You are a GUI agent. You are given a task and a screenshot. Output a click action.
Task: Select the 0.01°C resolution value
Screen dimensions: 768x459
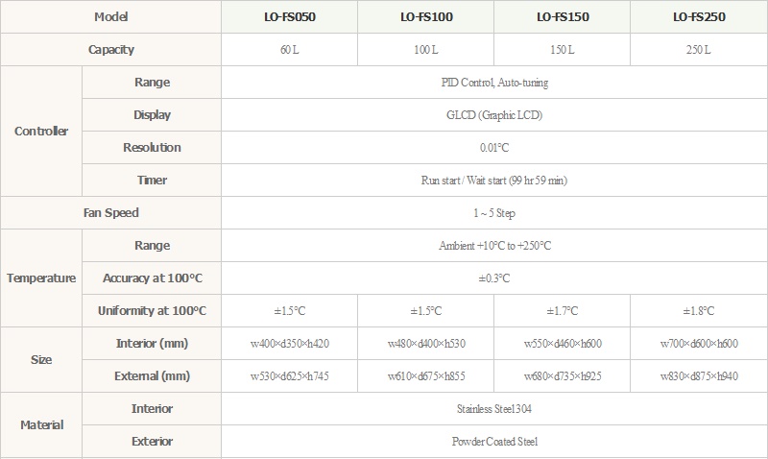494,148
